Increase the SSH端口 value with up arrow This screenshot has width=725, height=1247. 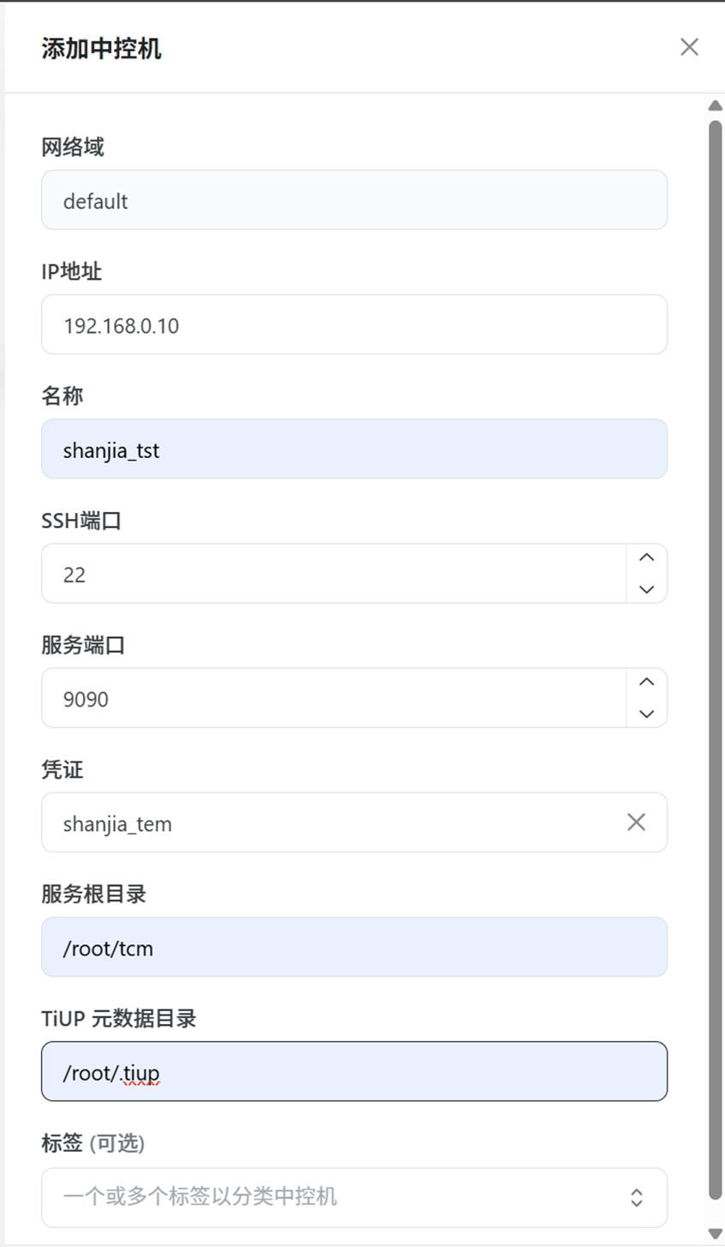647,557
